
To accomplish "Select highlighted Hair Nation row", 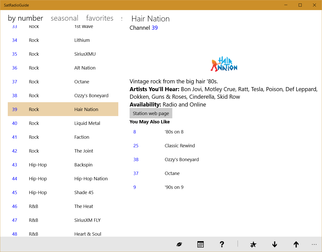I will pos(63,109).
